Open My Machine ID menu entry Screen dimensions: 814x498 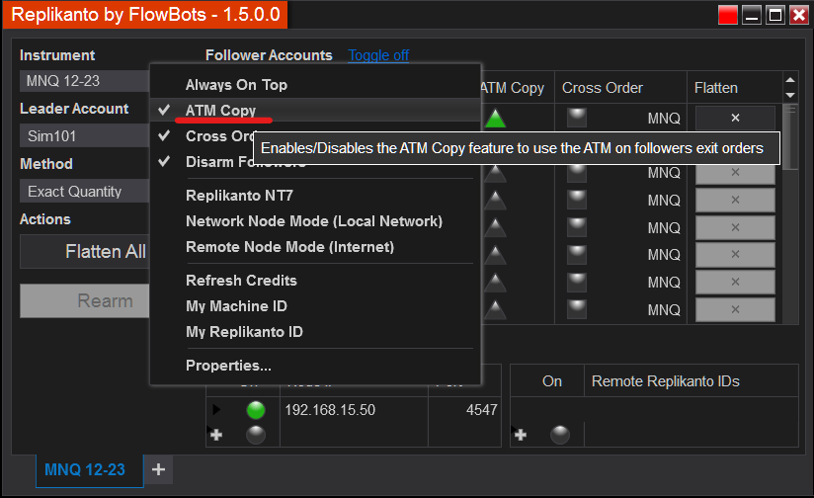(315, 306)
